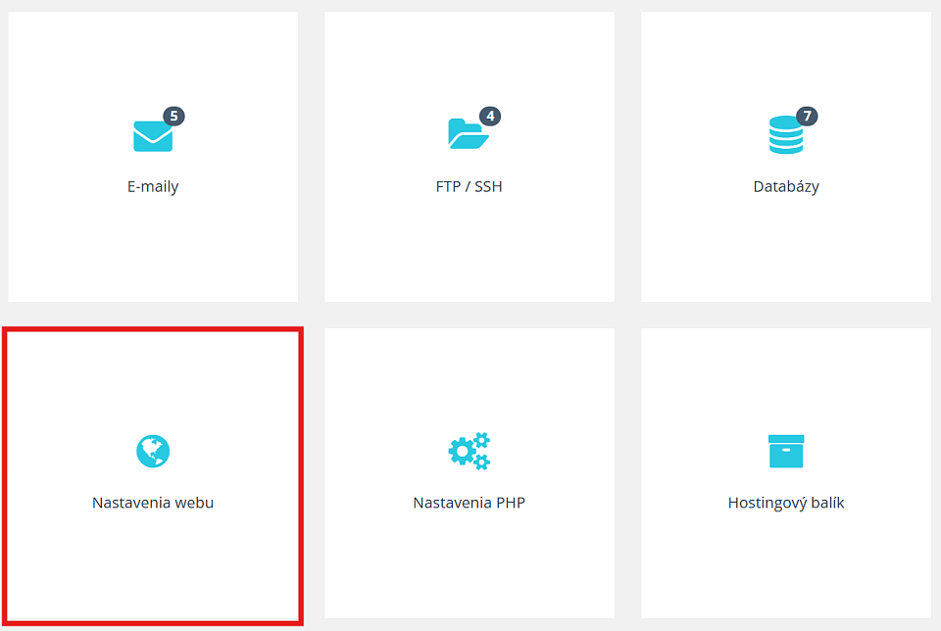
Task: Click the Nastavenia PHP label
Action: coord(470,503)
